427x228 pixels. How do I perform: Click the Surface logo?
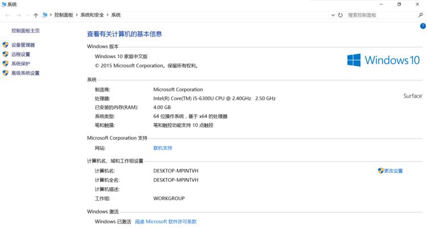point(413,96)
